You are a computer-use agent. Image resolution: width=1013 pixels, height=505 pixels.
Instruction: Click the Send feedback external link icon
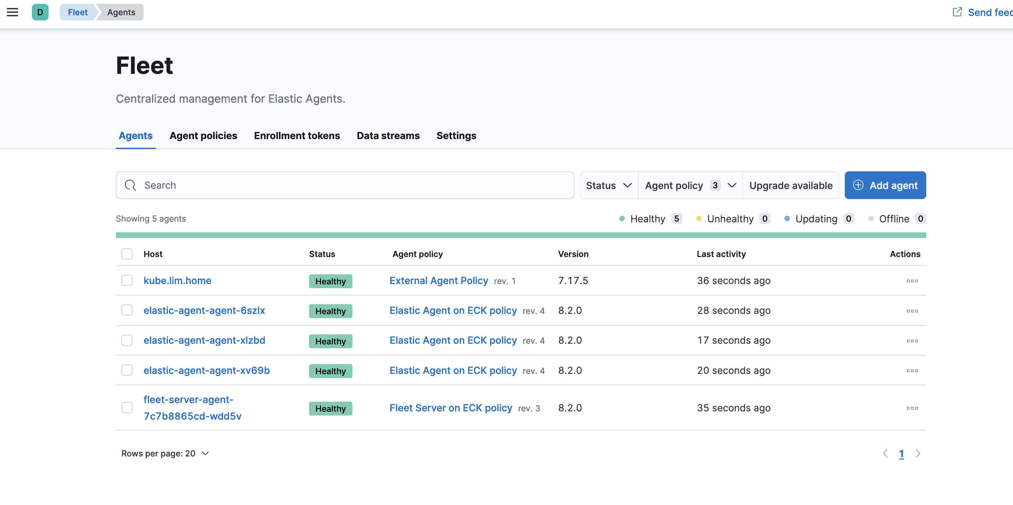(957, 12)
